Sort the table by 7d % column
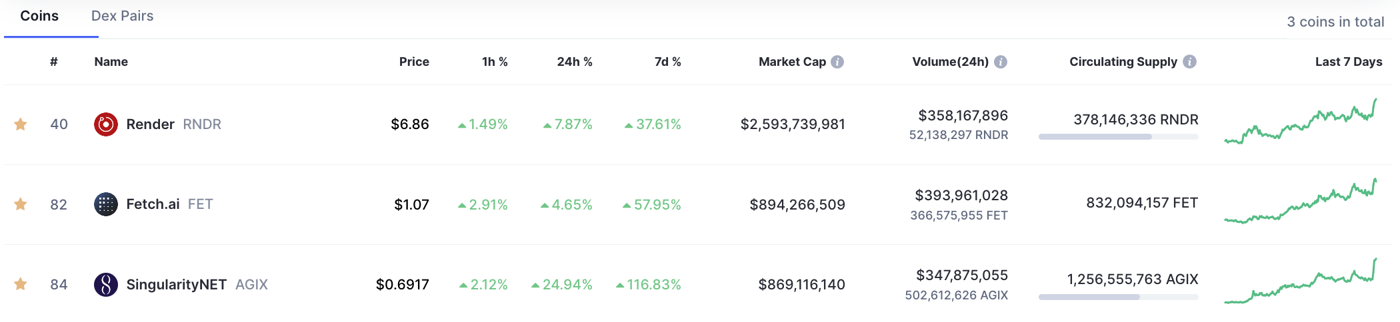 point(667,62)
